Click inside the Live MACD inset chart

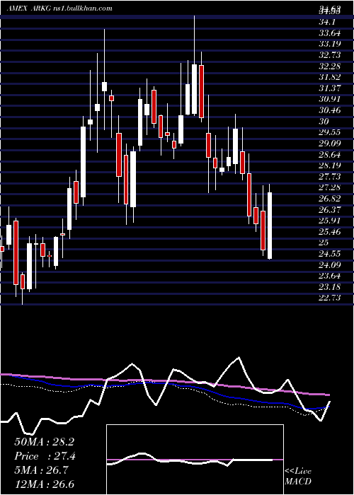195,460
